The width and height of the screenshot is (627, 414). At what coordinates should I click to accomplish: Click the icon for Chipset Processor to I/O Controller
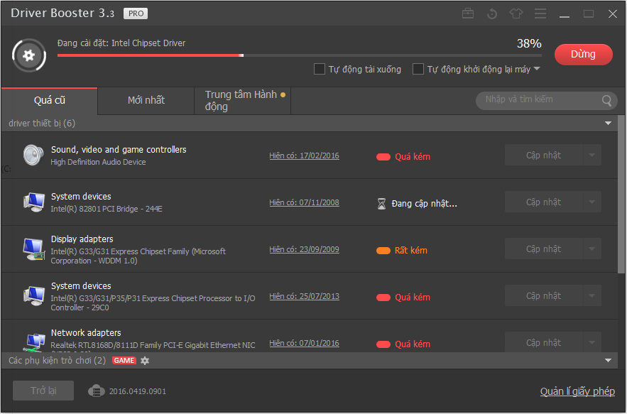[x=33, y=296]
